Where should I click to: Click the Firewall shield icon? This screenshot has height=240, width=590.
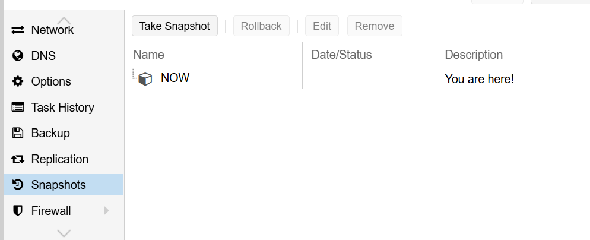pos(18,211)
